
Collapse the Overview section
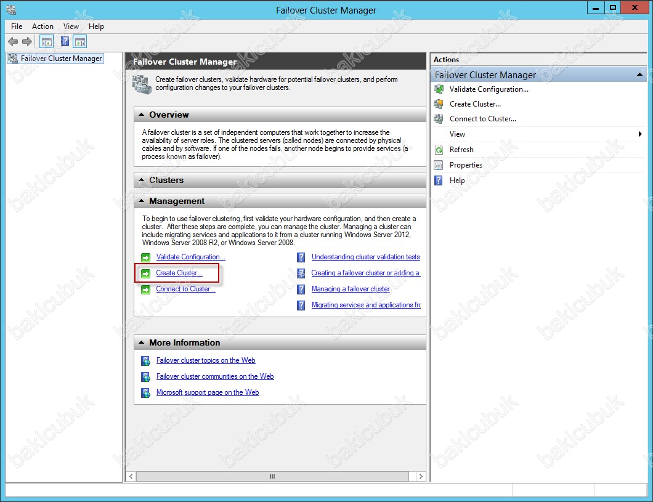tap(142, 115)
